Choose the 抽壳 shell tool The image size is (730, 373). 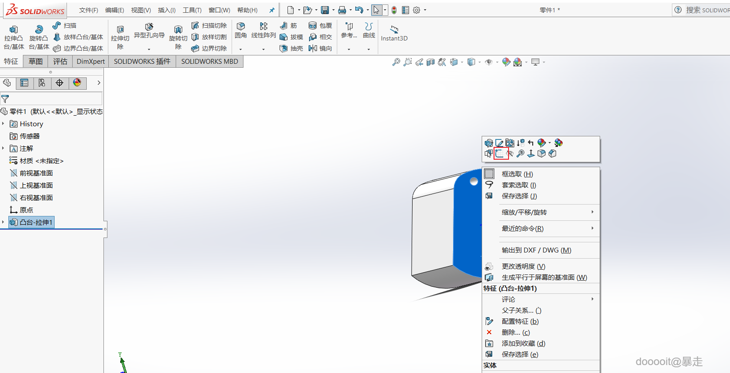[291, 48]
